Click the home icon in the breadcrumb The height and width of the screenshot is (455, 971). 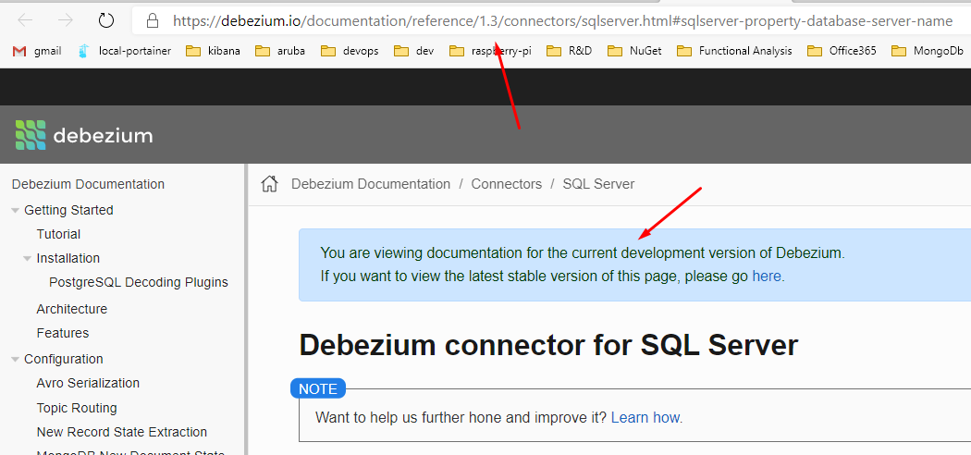coord(269,184)
